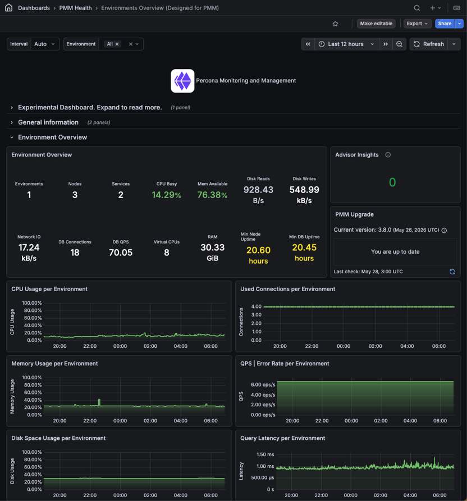Click Environments value 1
Viewport: 467px width, 501px height.
[x=29, y=195]
